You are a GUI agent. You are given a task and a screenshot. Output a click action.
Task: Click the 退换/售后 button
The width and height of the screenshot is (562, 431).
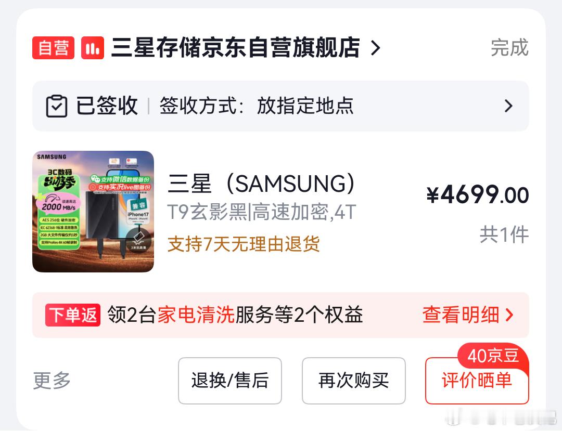pyautogui.click(x=230, y=381)
